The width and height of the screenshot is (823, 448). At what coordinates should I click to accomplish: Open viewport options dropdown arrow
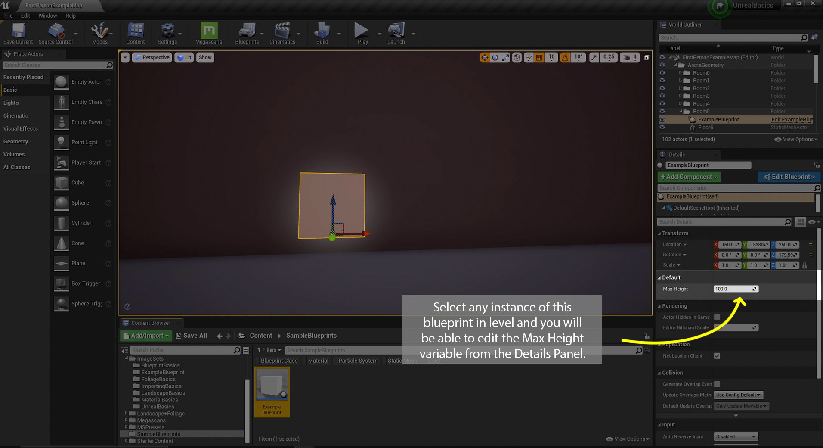(x=125, y=58)
